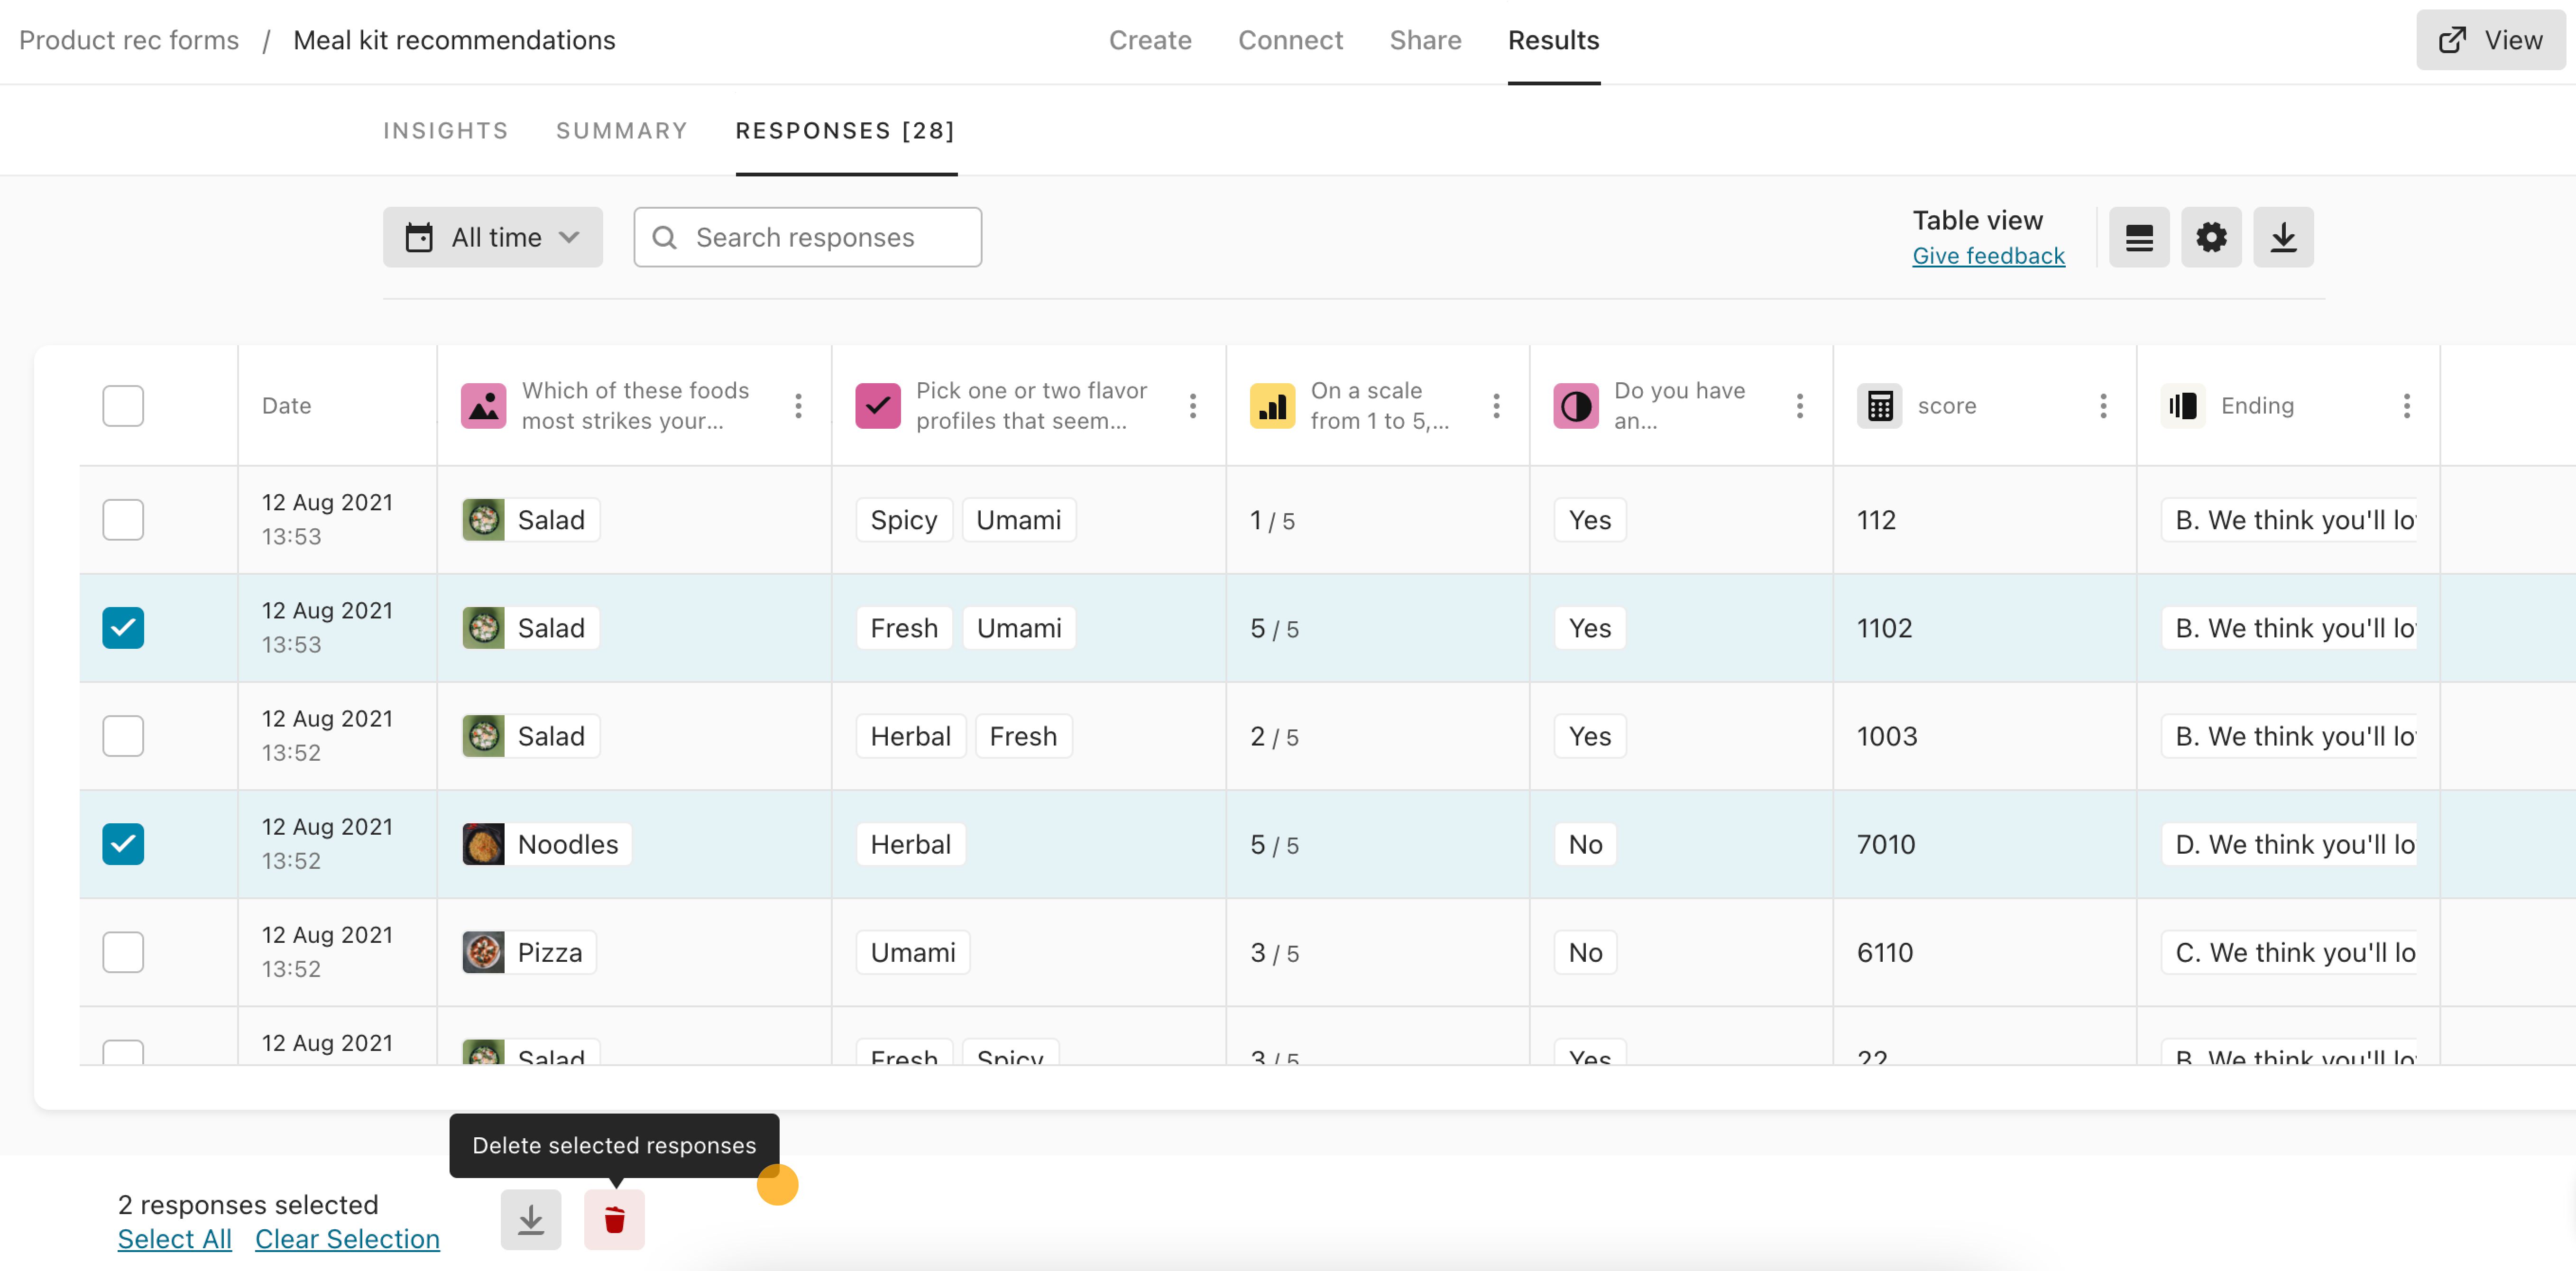Viewport: 2576px width, 1271px height.
Task: Click the calculator score icon
Action: coord(1879,405)
